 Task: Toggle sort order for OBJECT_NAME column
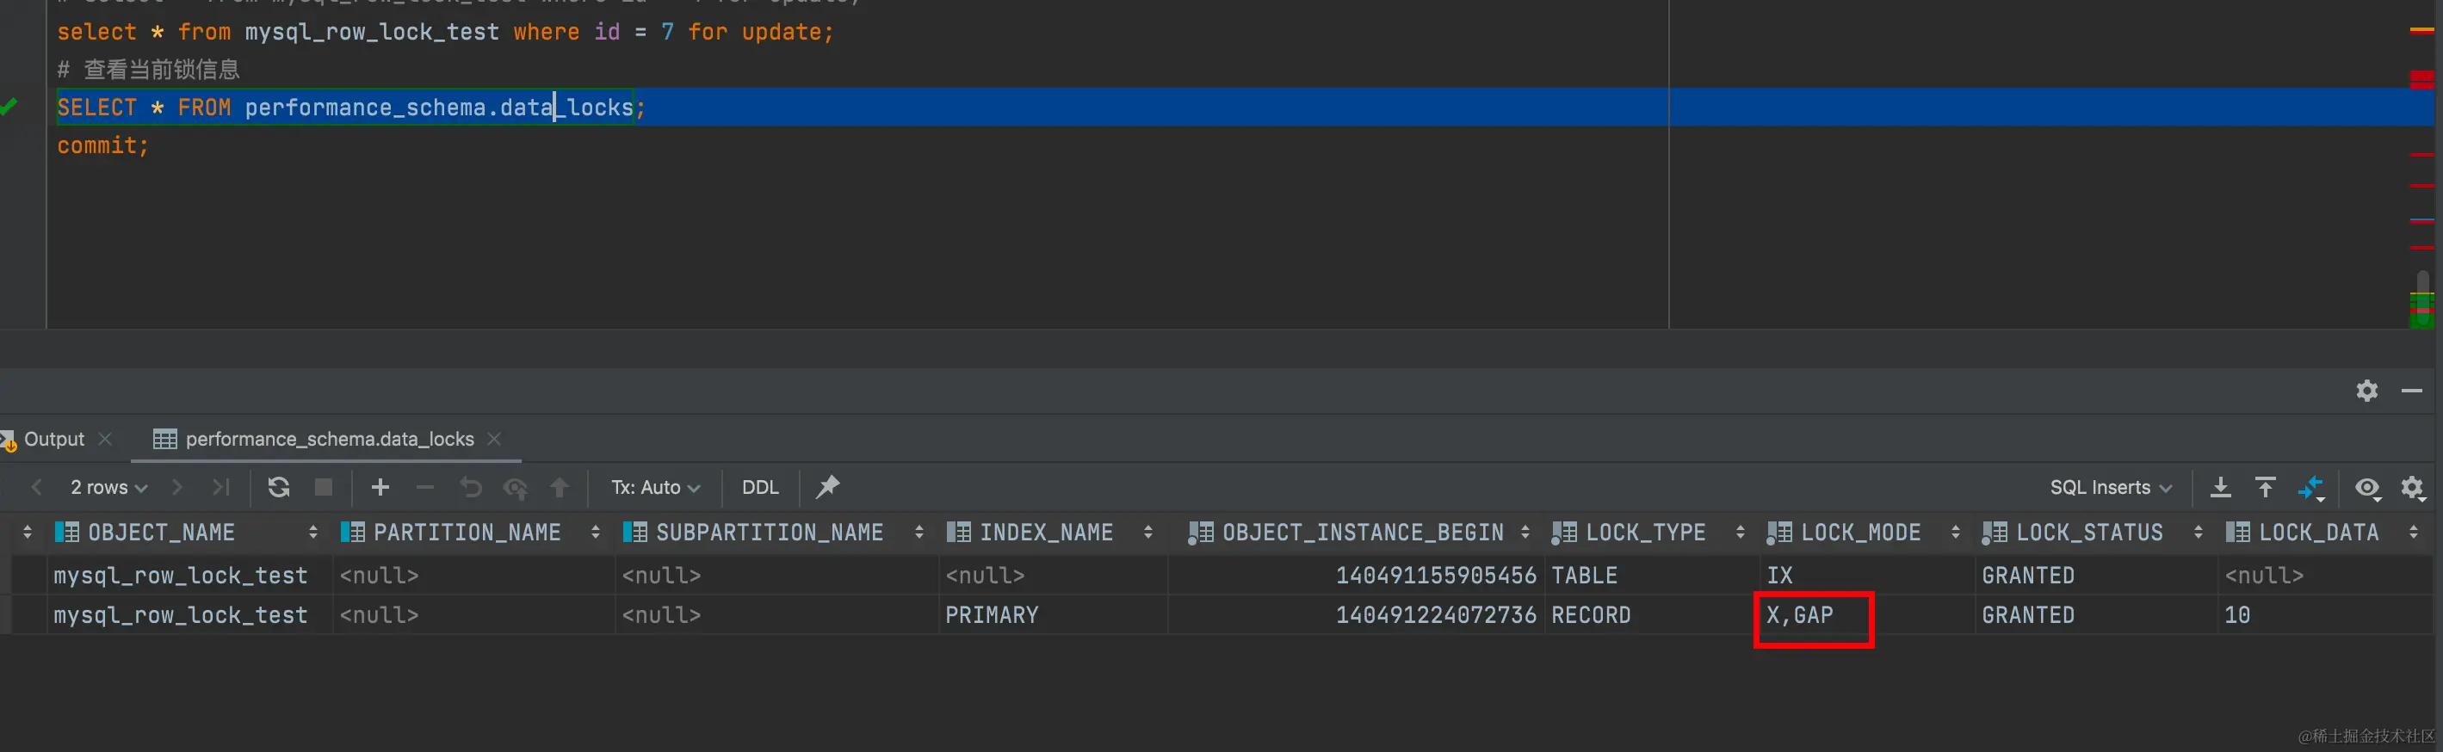pyautogui.click(x=313, y=533)
